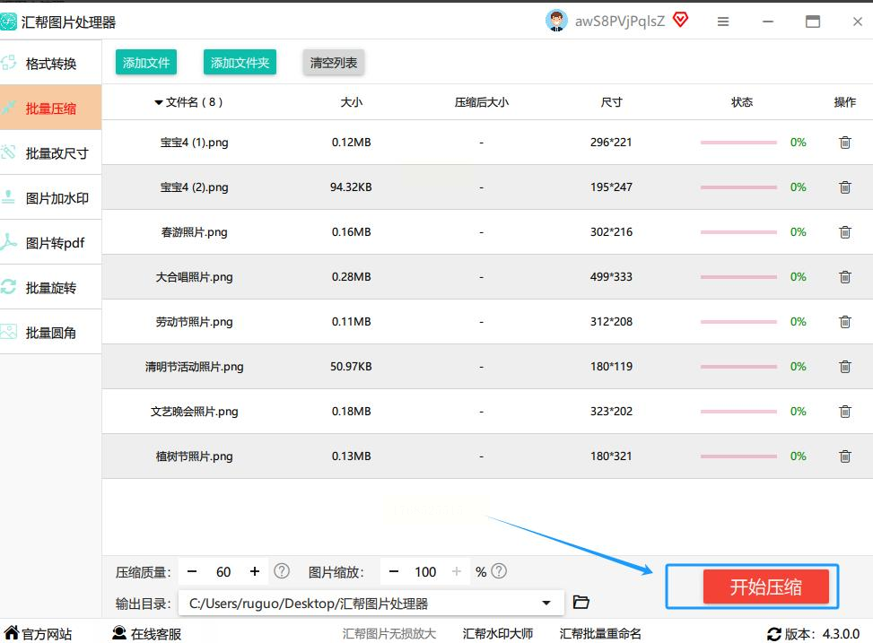Increase 压缩质量 with the plus button
The image size is (873, 643).
[255, 572]
